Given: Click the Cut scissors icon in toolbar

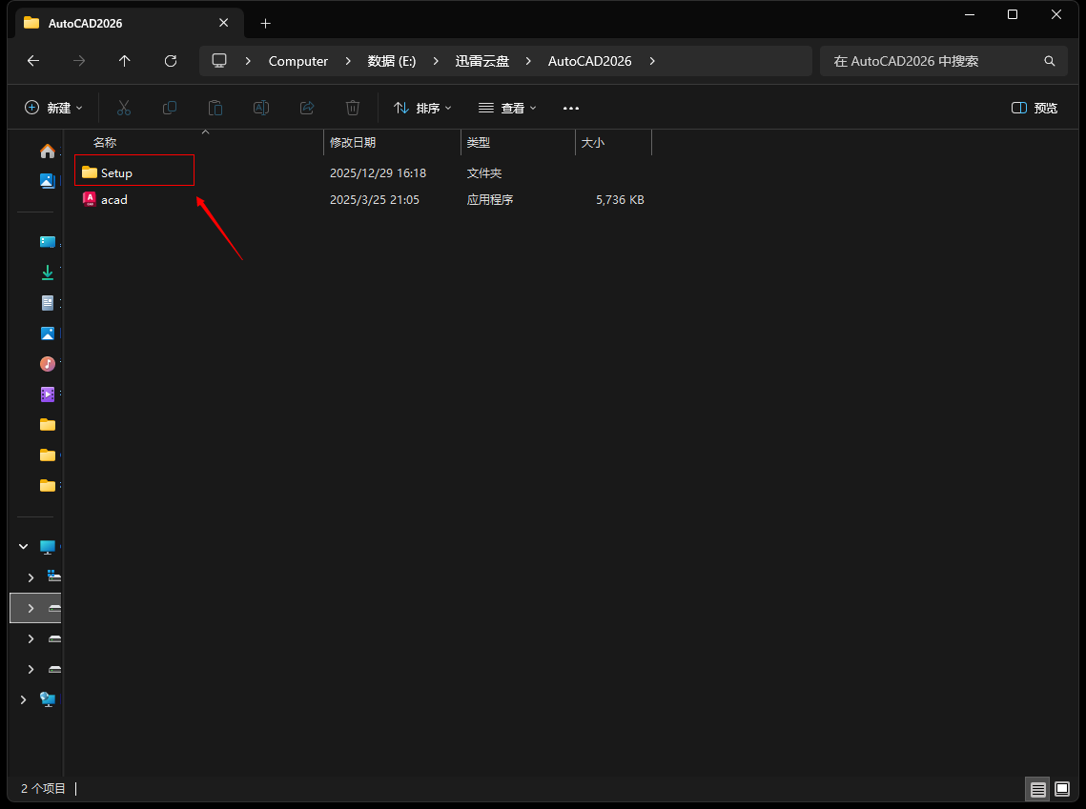Looking at the screenshot, I should coord(124,108).
